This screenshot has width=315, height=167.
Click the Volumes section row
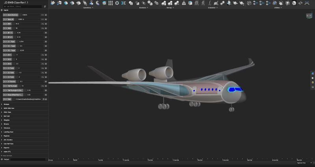24,128
